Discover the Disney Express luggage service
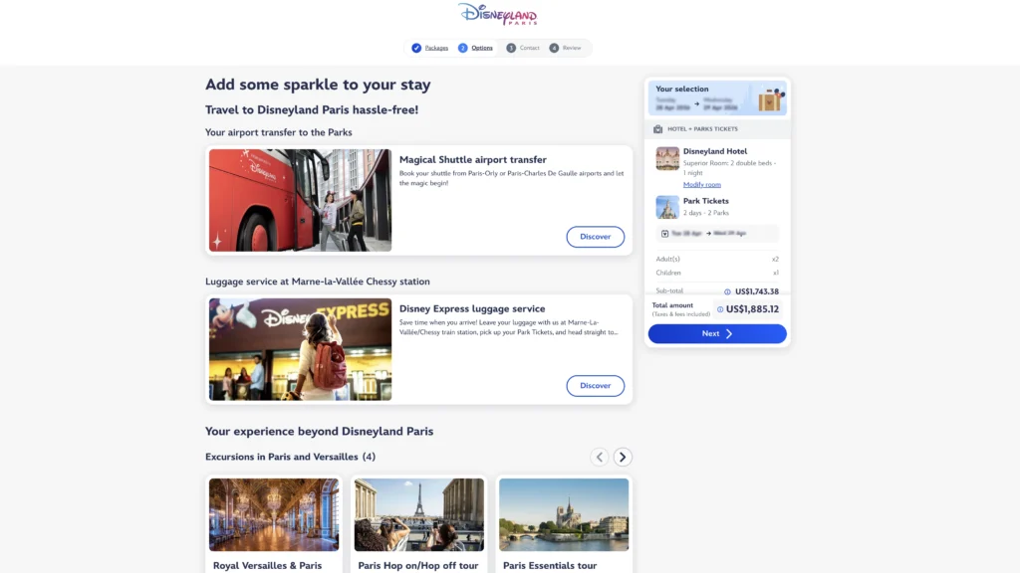1020x573 pixels. pos(595,386)
